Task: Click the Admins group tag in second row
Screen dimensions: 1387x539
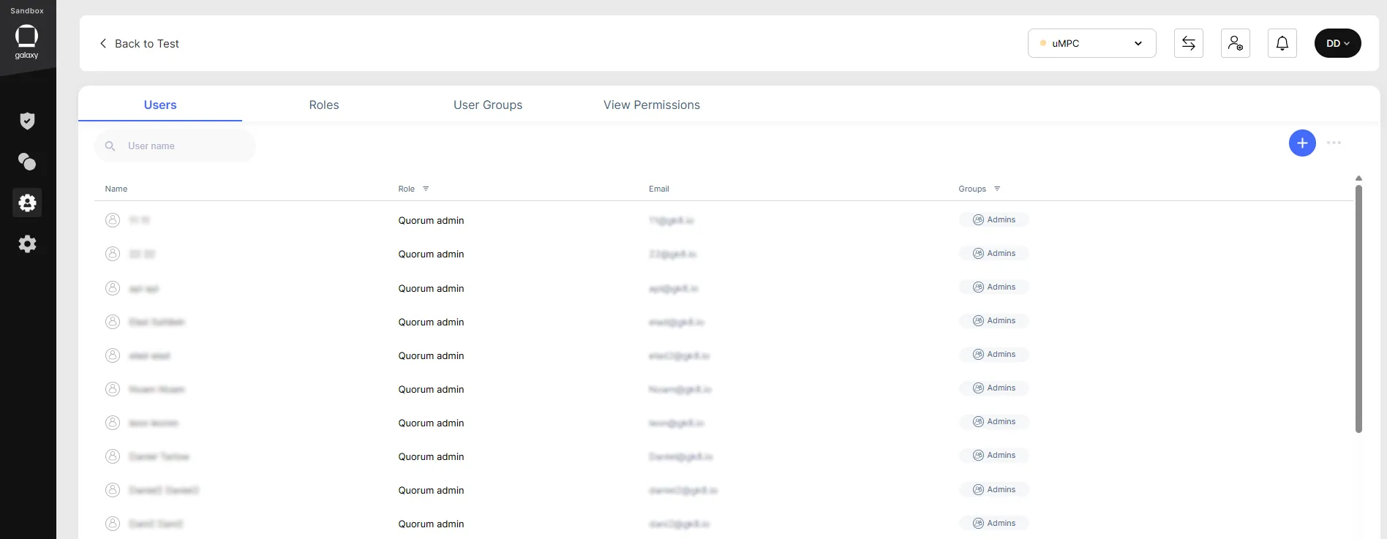Action: pyautogui.click(x=994, y=253)
